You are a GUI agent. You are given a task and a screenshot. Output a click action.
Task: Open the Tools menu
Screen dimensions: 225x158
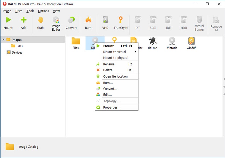coord(30,11)
